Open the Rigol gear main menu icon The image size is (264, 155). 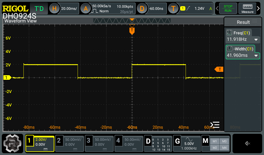coord(12,143)
